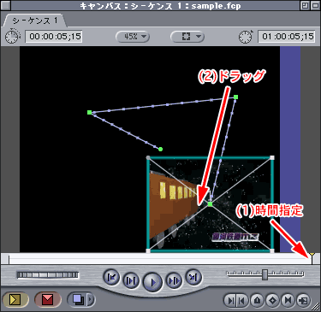Go to next edit button
The image size is (321, 312).
tap(193, 277)
